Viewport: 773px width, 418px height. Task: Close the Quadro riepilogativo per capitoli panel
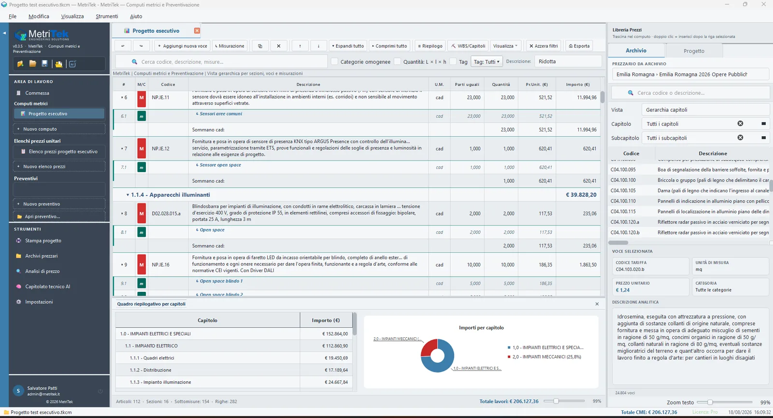597,304
